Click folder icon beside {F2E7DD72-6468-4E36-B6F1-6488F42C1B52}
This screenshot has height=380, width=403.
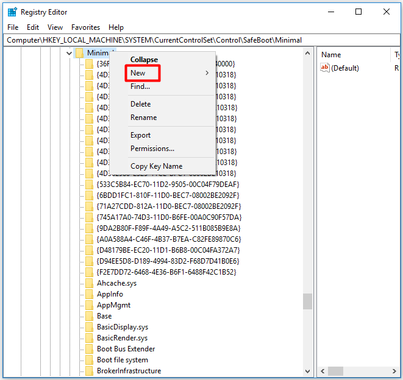[x=89, y=272]
